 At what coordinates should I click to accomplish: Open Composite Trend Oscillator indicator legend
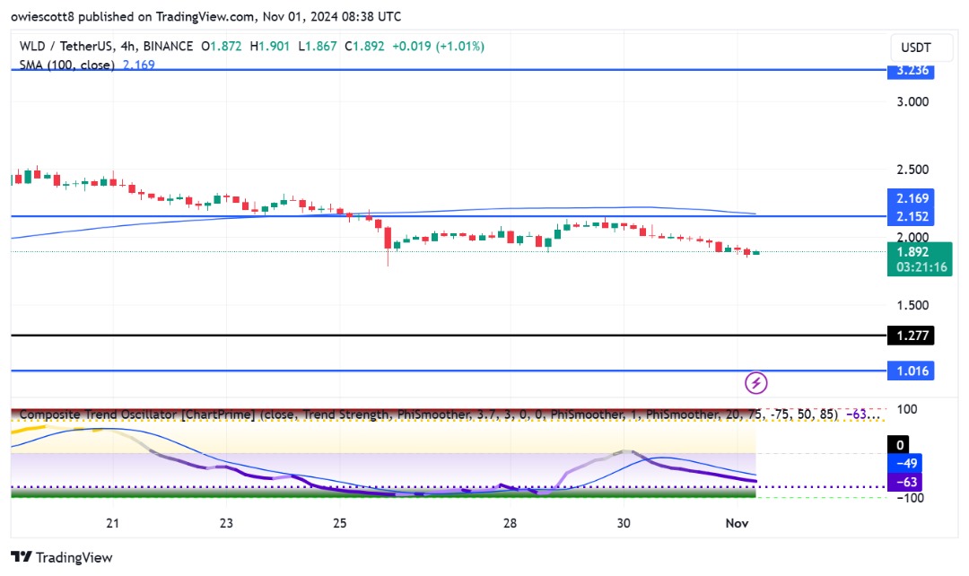[x=136, y=415]
